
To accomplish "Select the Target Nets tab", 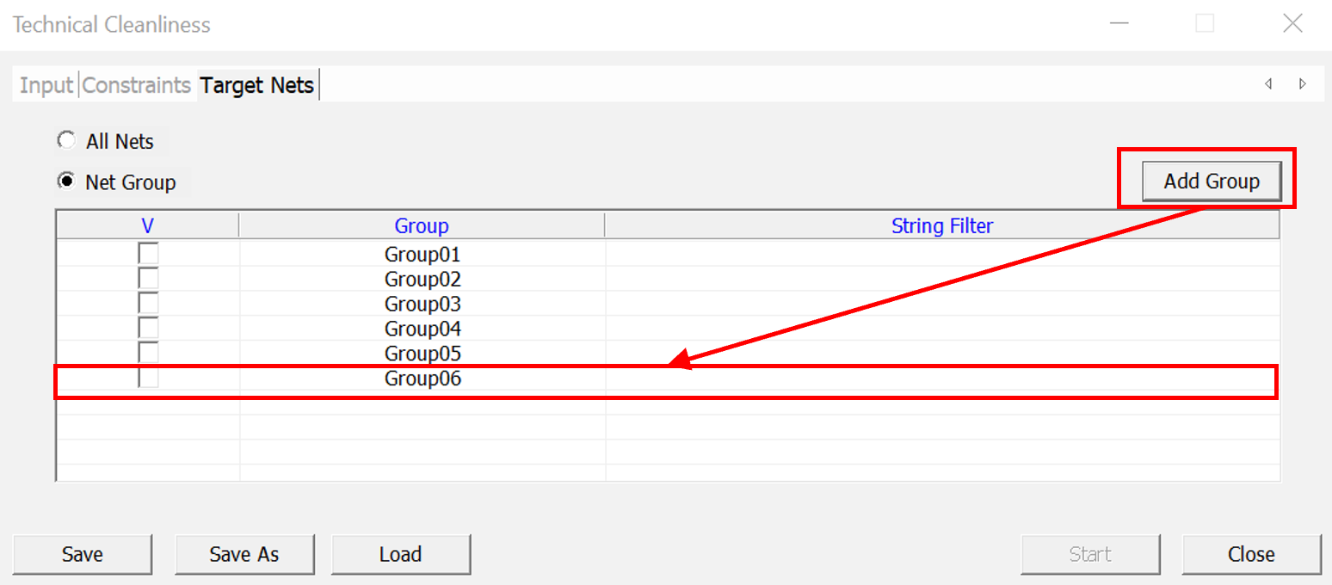I will pyautogui.click(x=257, y=85).
